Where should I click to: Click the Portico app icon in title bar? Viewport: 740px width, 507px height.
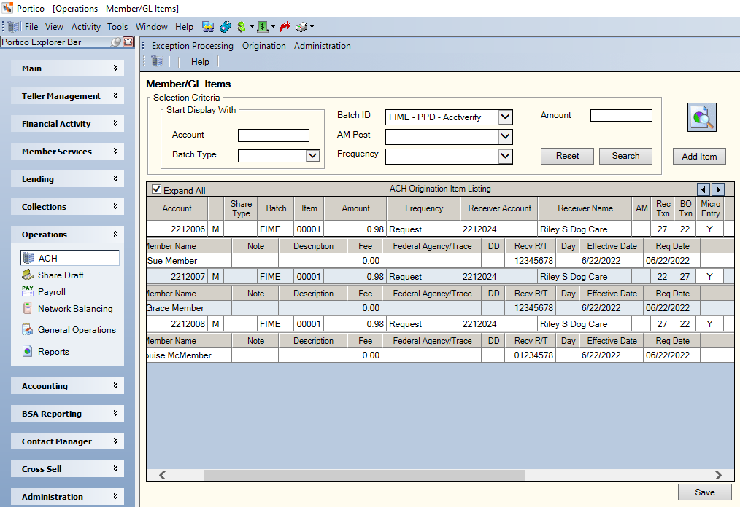click(7, 8)
